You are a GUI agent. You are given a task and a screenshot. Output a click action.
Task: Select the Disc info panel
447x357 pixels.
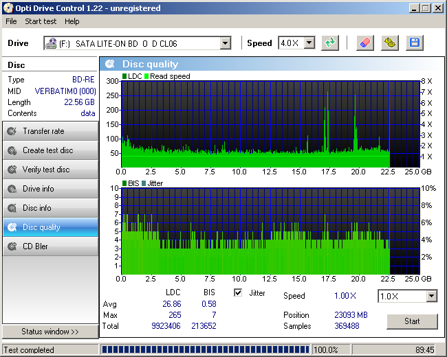pos(50,208)
